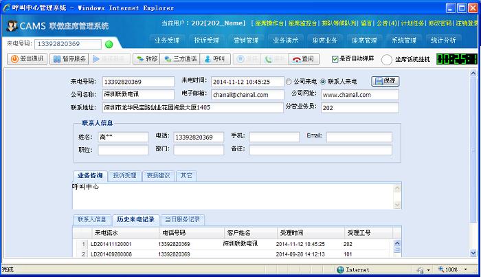Image resolution: width=481 pixels, height=277 pixels.
Task: Toggle the 是否自动弹屏 checkbox
Action: (x=335, y=59)
